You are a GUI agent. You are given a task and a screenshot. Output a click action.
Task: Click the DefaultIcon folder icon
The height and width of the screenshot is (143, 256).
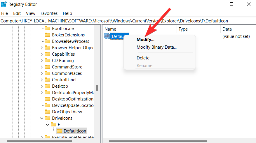pos(59,131)
